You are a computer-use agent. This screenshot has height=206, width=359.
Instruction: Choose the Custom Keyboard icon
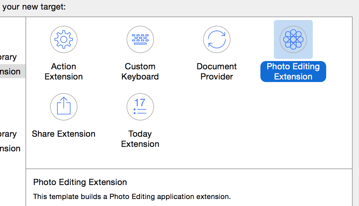click(x=140, y=39)
